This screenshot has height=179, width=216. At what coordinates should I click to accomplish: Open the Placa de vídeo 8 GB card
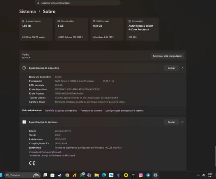(72, 29)
